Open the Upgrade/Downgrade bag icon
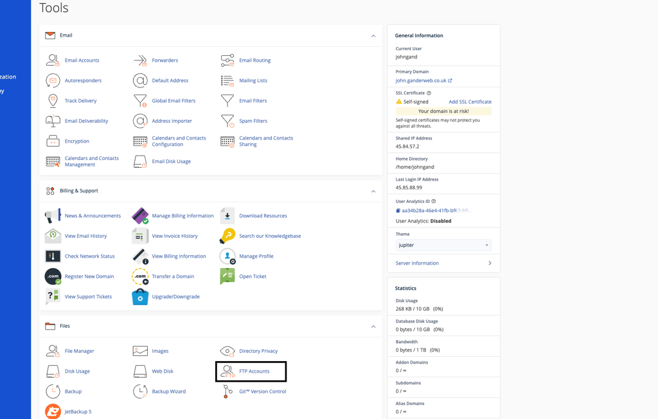This screenshot has width=658, height=419. (x=139, y=296)
